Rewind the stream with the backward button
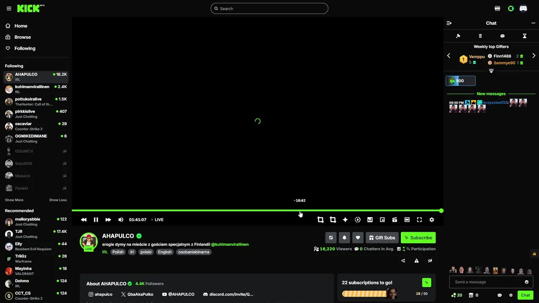The image size is (539, 303). point(84,220)
